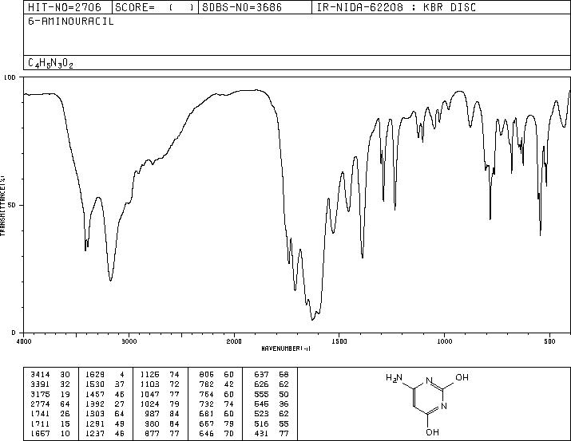The width and height of the screenshot is (571, 441).
Task: Click the 4000 x-axis tick label
Action: click(24, 341)
